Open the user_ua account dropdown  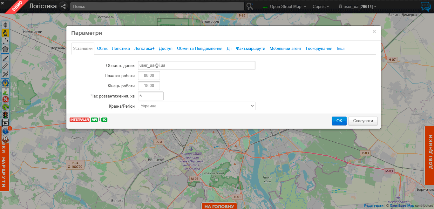click(x=357, y=7)
